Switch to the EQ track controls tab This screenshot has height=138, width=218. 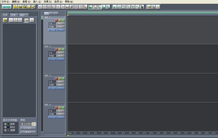pyautogui.click(x=51, y=13)
